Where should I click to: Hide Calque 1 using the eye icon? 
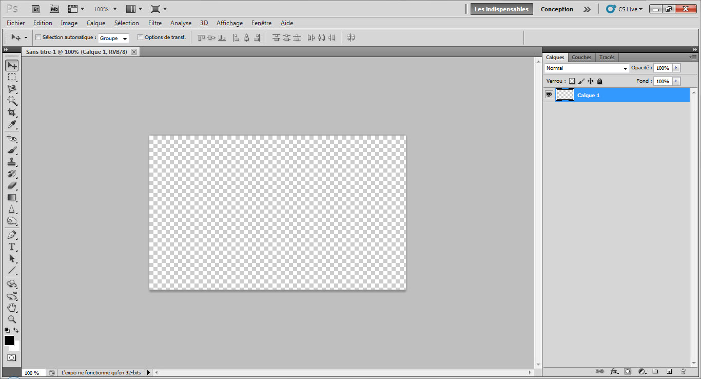coord(549,95)
